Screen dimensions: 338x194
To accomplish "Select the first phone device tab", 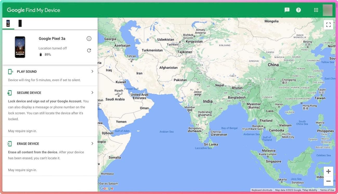I will (x=8, y=23).
